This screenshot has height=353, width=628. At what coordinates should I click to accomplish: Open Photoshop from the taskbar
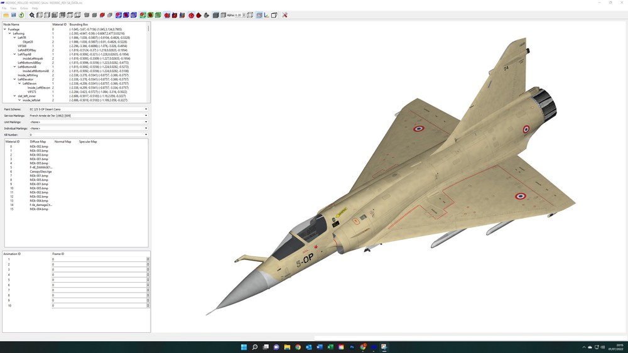(352, 347)
